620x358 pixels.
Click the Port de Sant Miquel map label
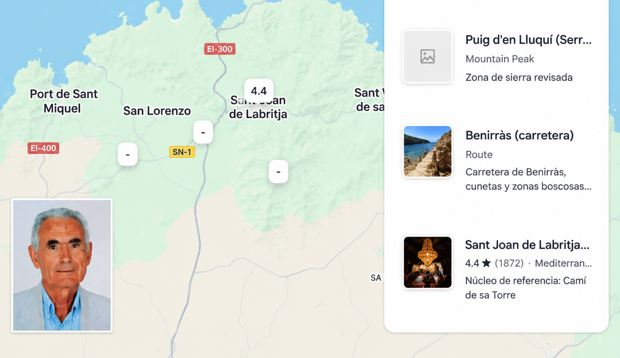click(x=63, y=101)
